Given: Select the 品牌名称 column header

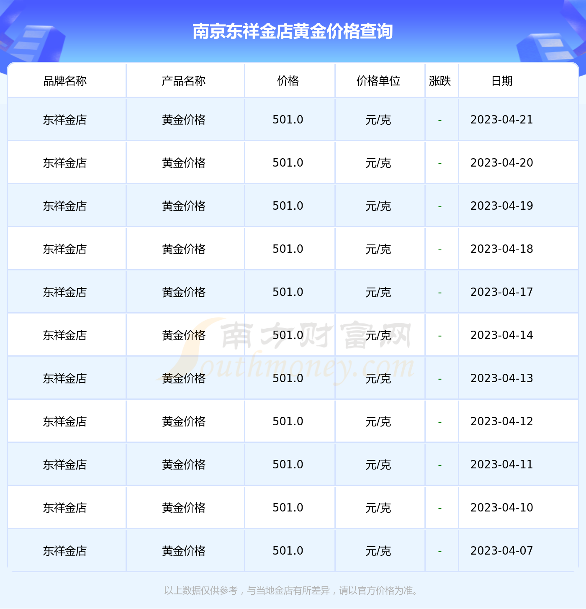Looking at the screenshot, I should point(65,81).
